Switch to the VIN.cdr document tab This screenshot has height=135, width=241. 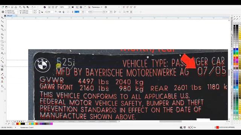(9, 16)
